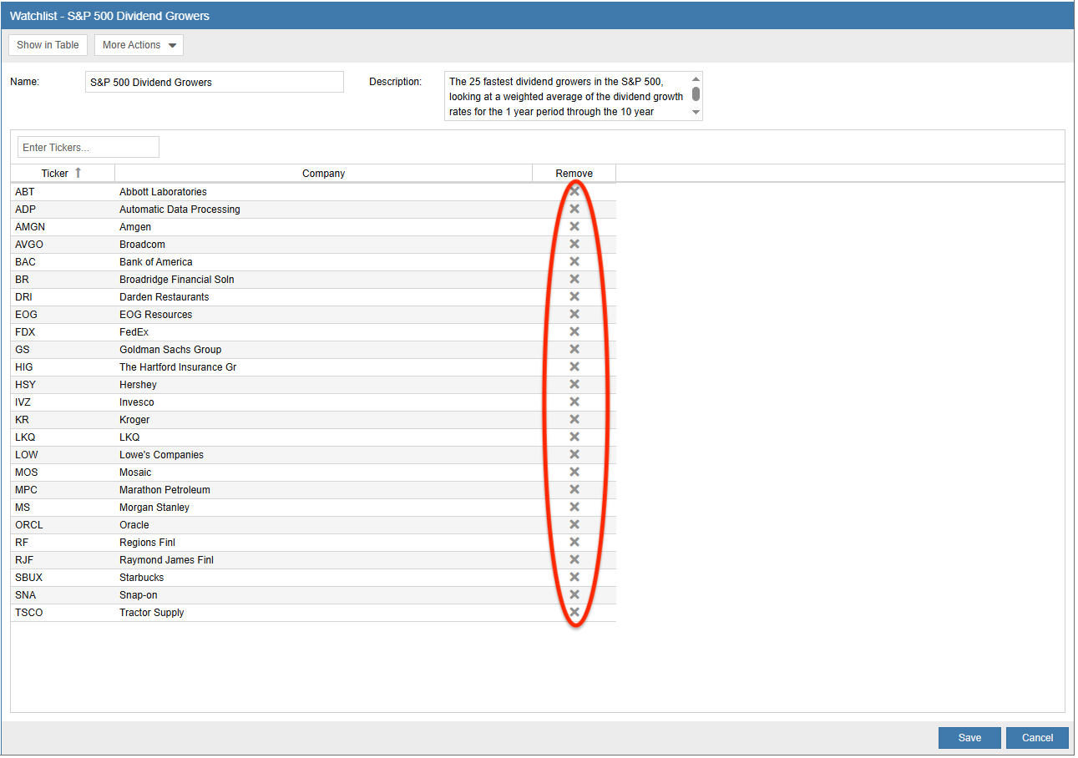Remove Raymond James Finl row
This screenshot has height=758, width=1078.
[x=574, y=559]
